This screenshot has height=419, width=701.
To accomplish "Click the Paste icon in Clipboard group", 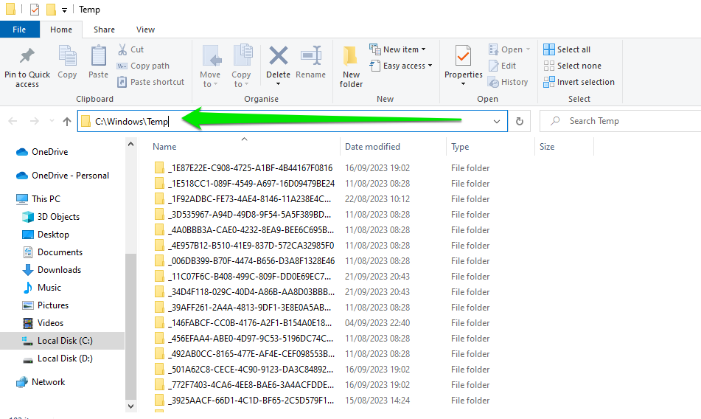I will [x=98, y=58].
